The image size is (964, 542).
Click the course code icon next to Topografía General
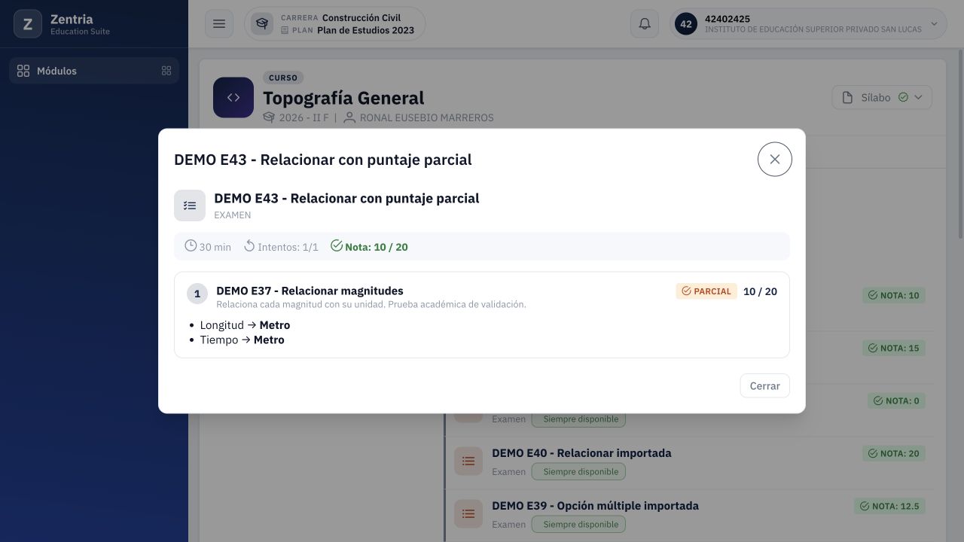click(x=233, y=97)
